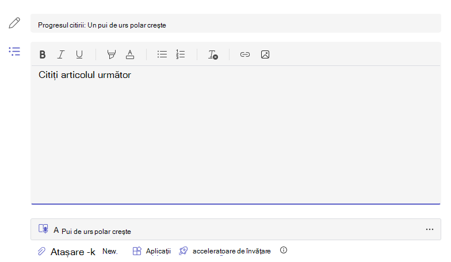
Task: Toggle bold formatting
Action: 43,54
